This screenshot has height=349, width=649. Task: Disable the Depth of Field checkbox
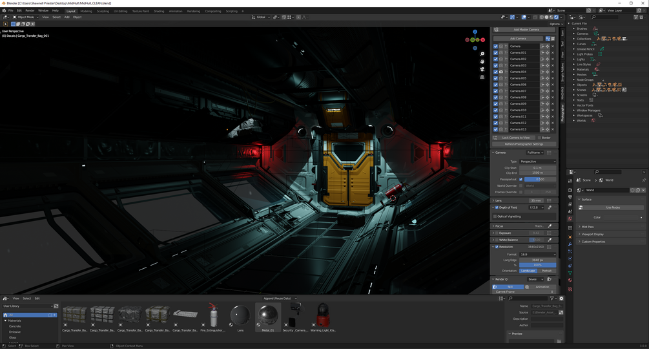(497, 207)
